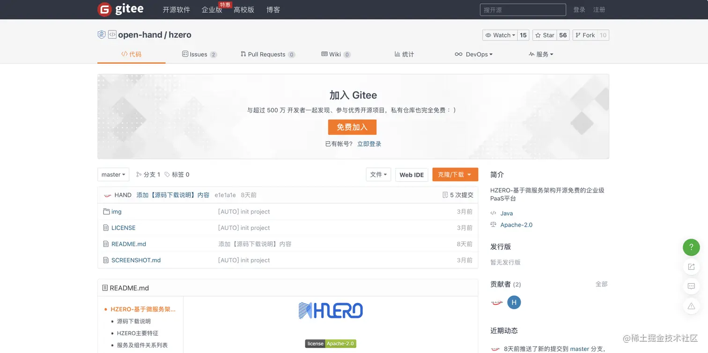Switch to the Issues tab
Viewport: 708px width, 353px height.
199,54
